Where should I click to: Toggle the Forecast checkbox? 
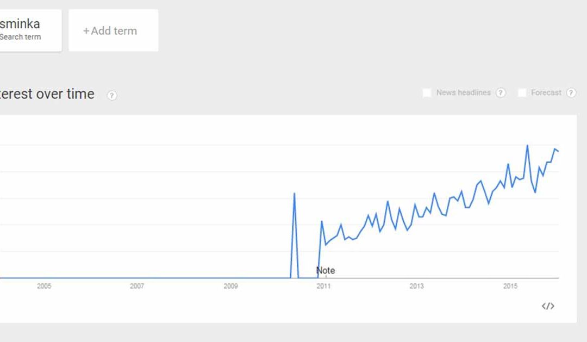click(x=522, y=93)
